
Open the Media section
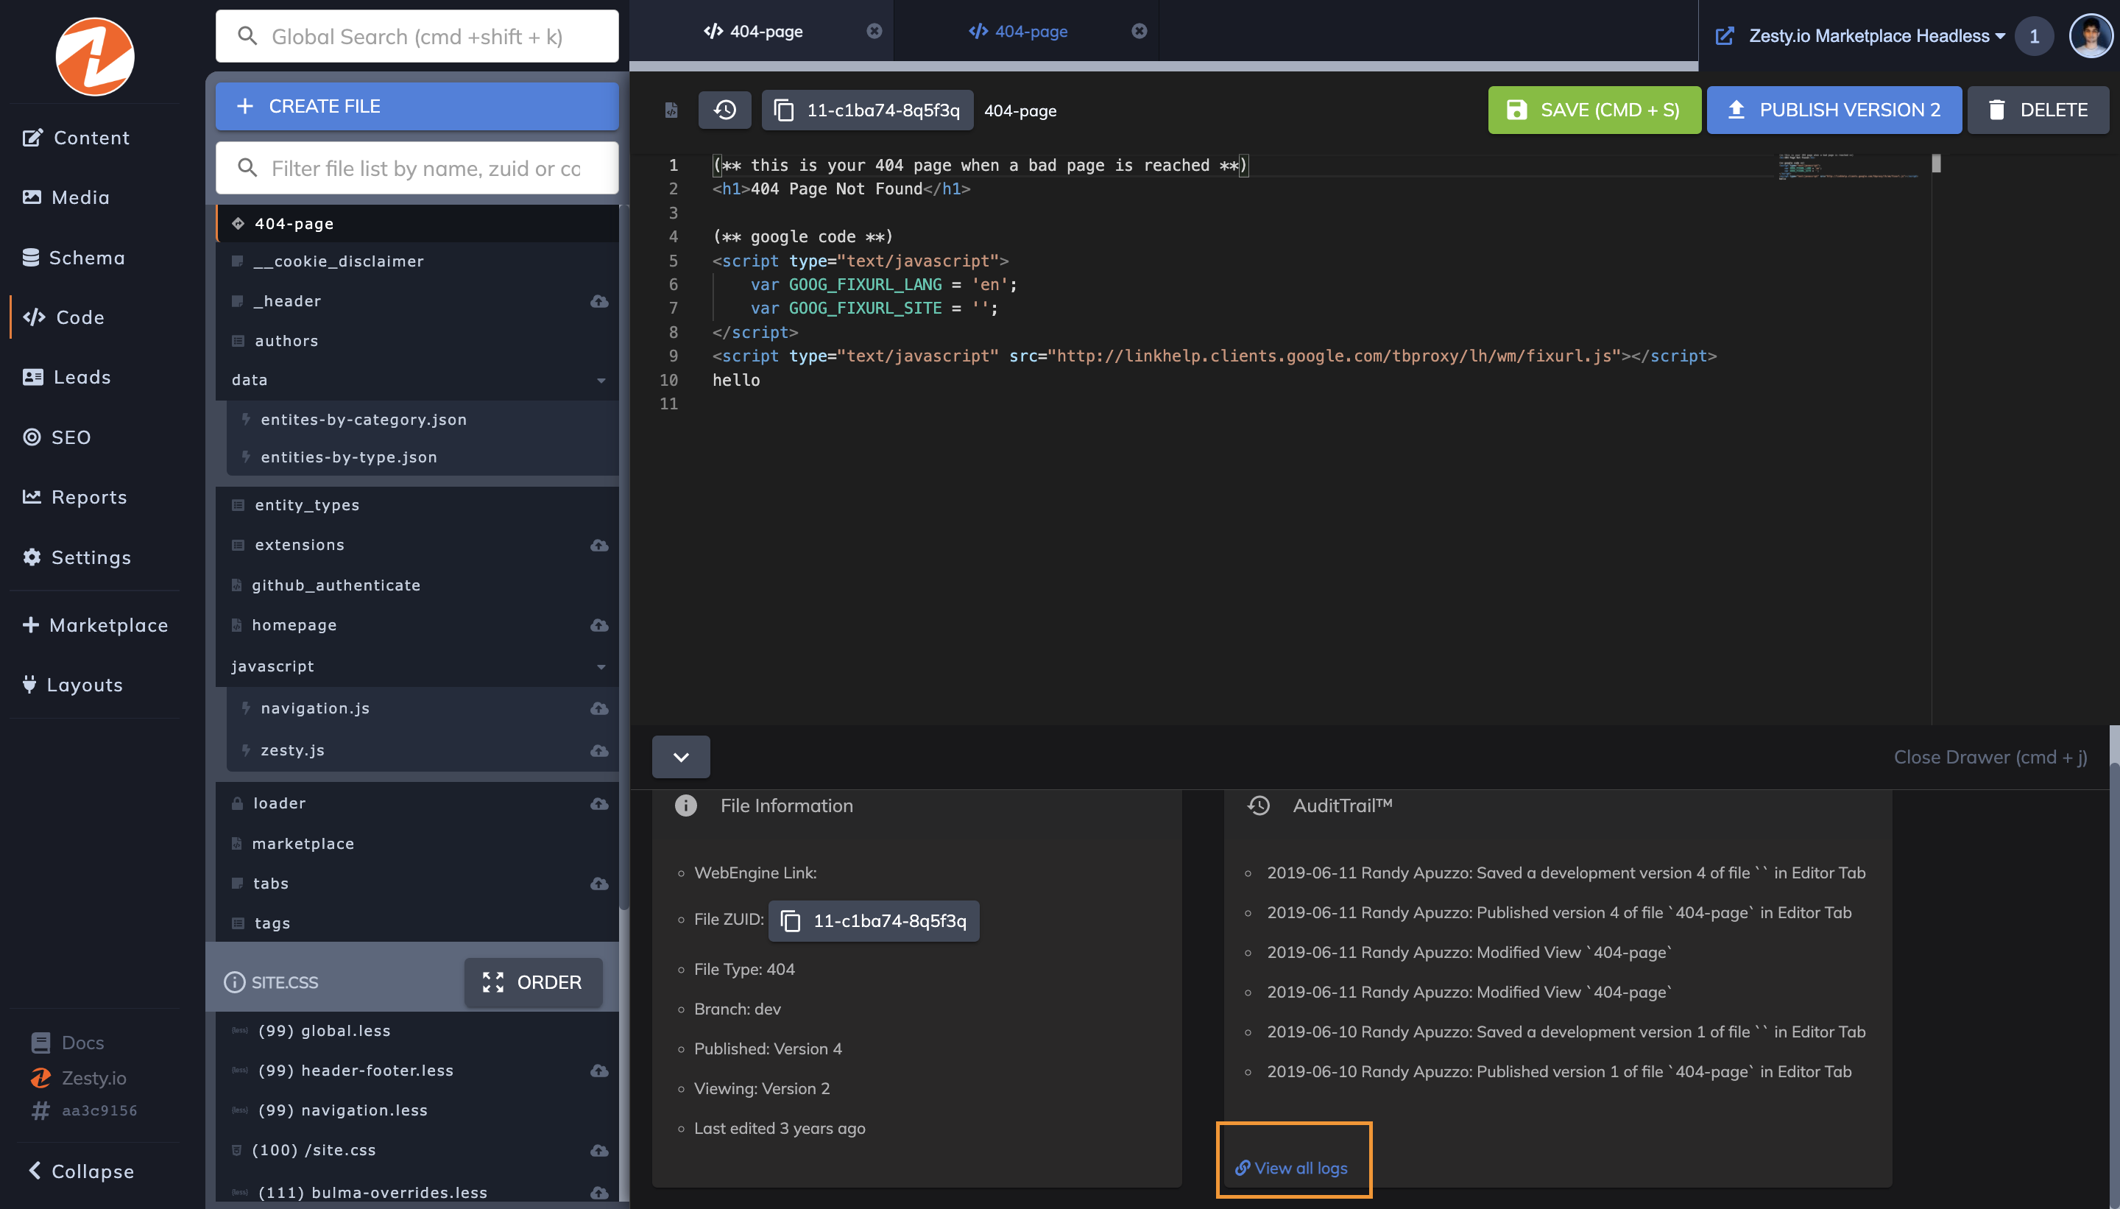pos(66,197)
